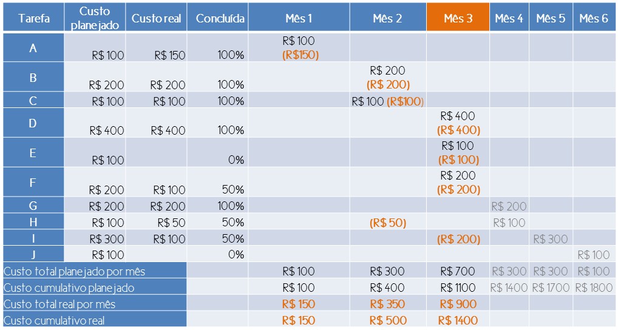Select the "Mês 1" column header
The image size is (618, 330).
(x=299, y=18)
